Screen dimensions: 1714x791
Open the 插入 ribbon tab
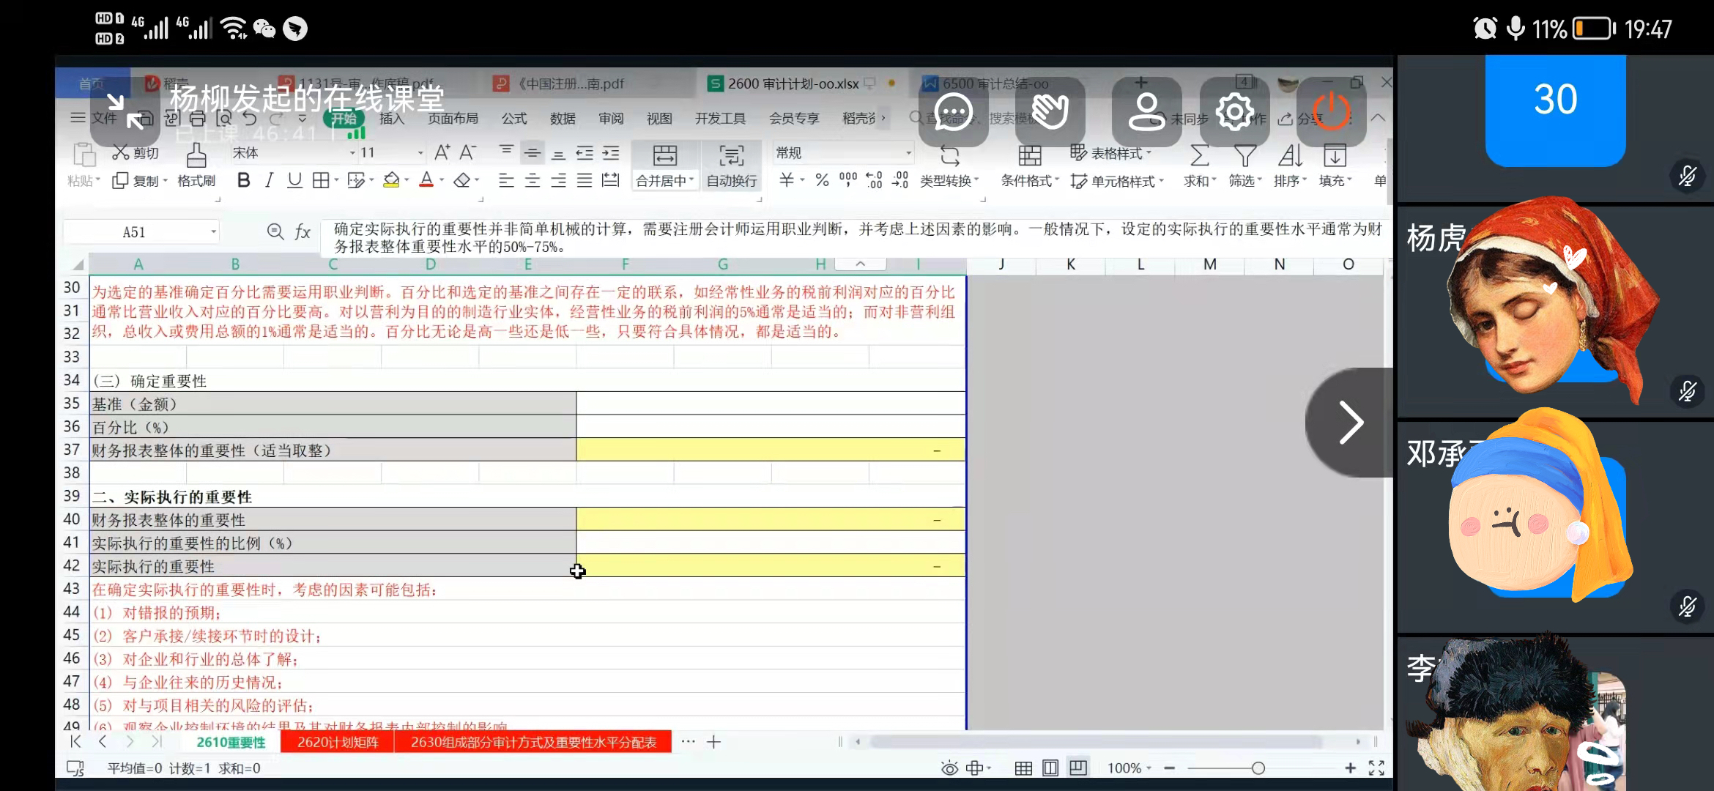pyautogui.click(x=392, y=119)
